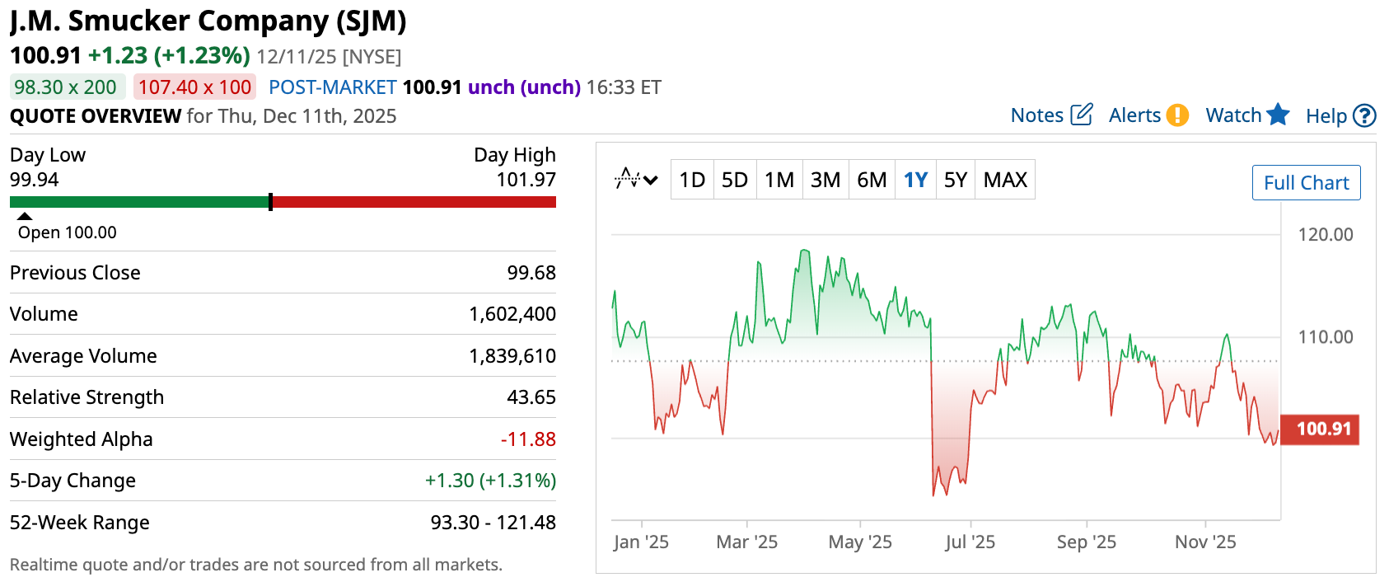Open the Help question mark icon

1364,116
